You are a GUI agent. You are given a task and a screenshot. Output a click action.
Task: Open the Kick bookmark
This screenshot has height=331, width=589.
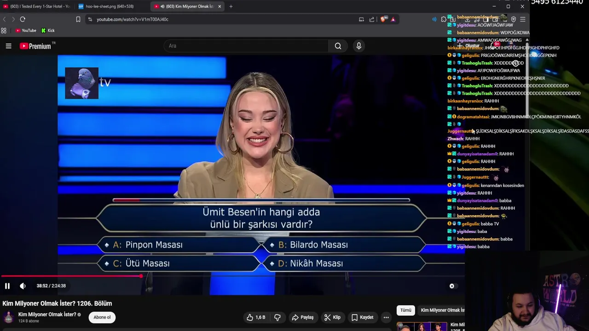point(48,31)
